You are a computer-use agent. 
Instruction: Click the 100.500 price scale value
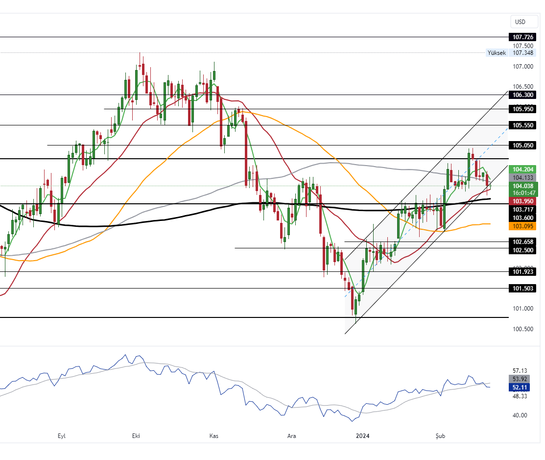523,329
